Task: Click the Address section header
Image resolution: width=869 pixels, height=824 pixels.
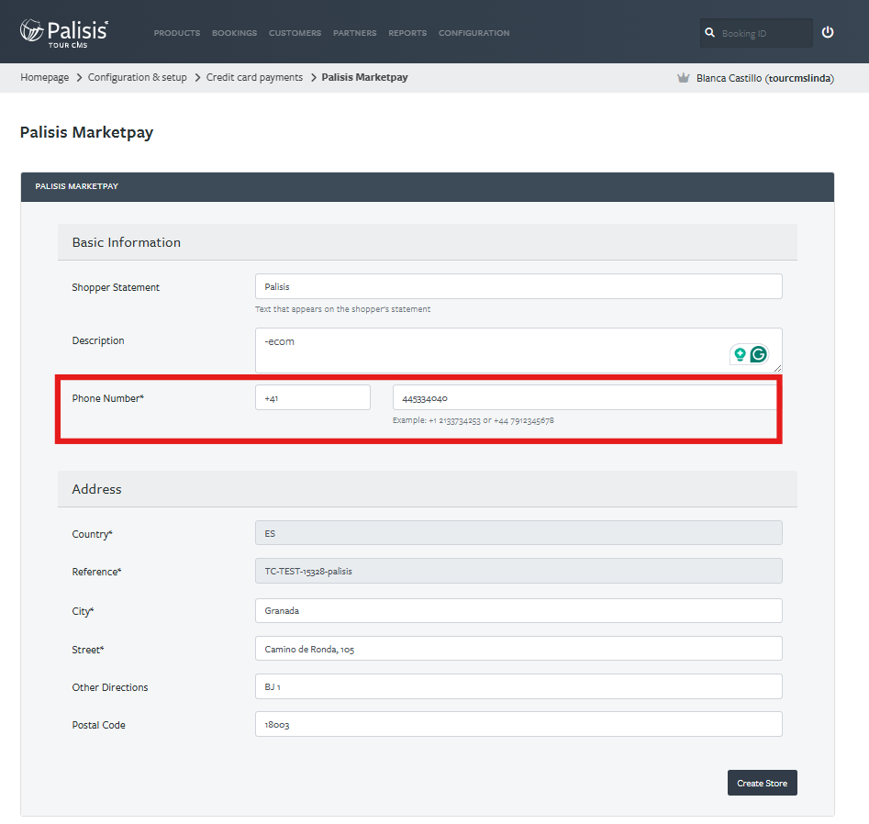Action: (428, 489)
